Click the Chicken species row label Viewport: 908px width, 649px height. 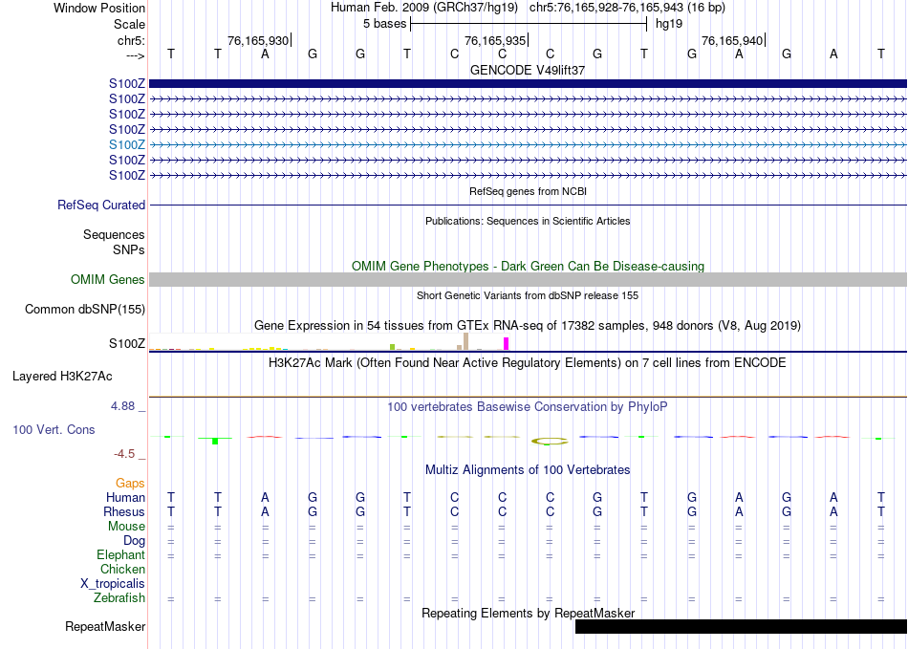point(122,569)
